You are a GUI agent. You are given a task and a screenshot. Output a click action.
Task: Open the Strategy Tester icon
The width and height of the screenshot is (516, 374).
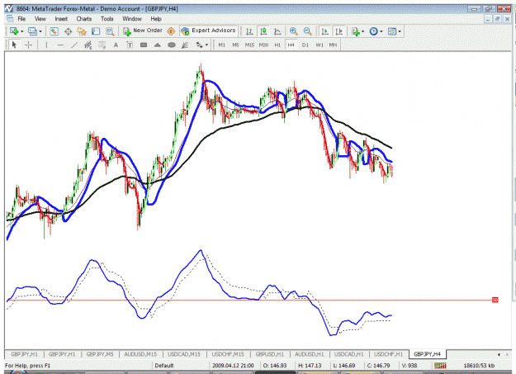(110, 31)
